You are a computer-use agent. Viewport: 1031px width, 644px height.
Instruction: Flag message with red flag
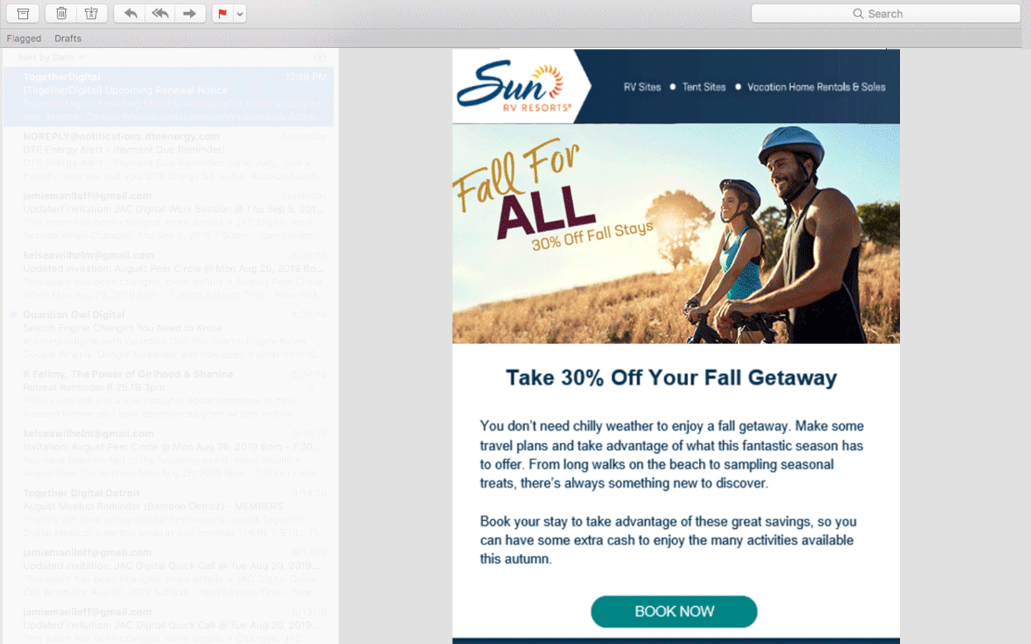(x=223, y=14)
